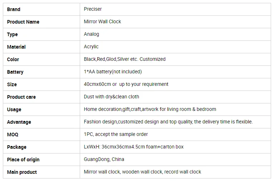Click the Product Name label

[23, 22]
